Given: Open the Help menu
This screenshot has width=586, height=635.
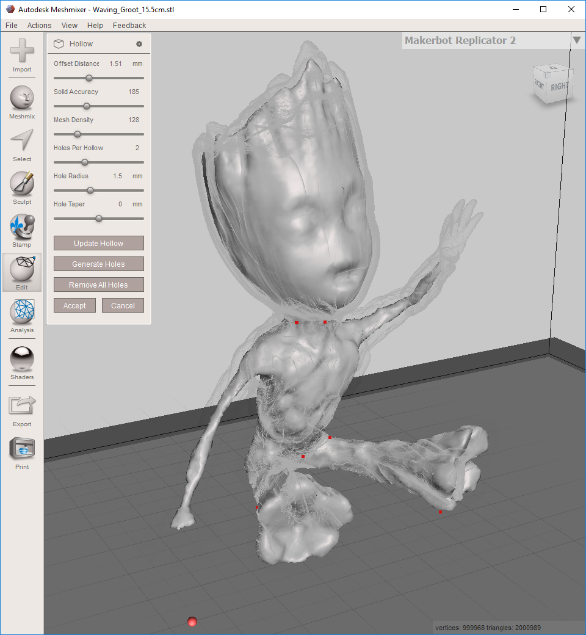Looking at the screenshot, I should (x=95, y=25).
